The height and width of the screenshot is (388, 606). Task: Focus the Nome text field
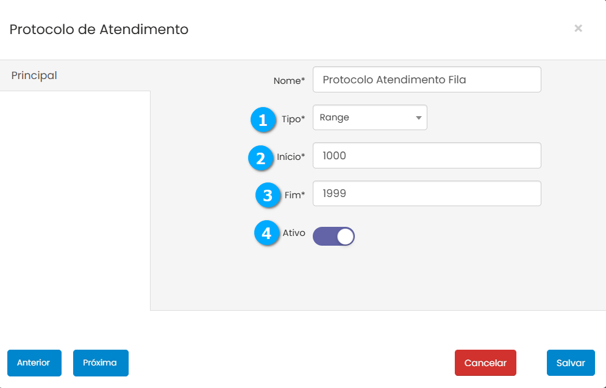[427, 80]
